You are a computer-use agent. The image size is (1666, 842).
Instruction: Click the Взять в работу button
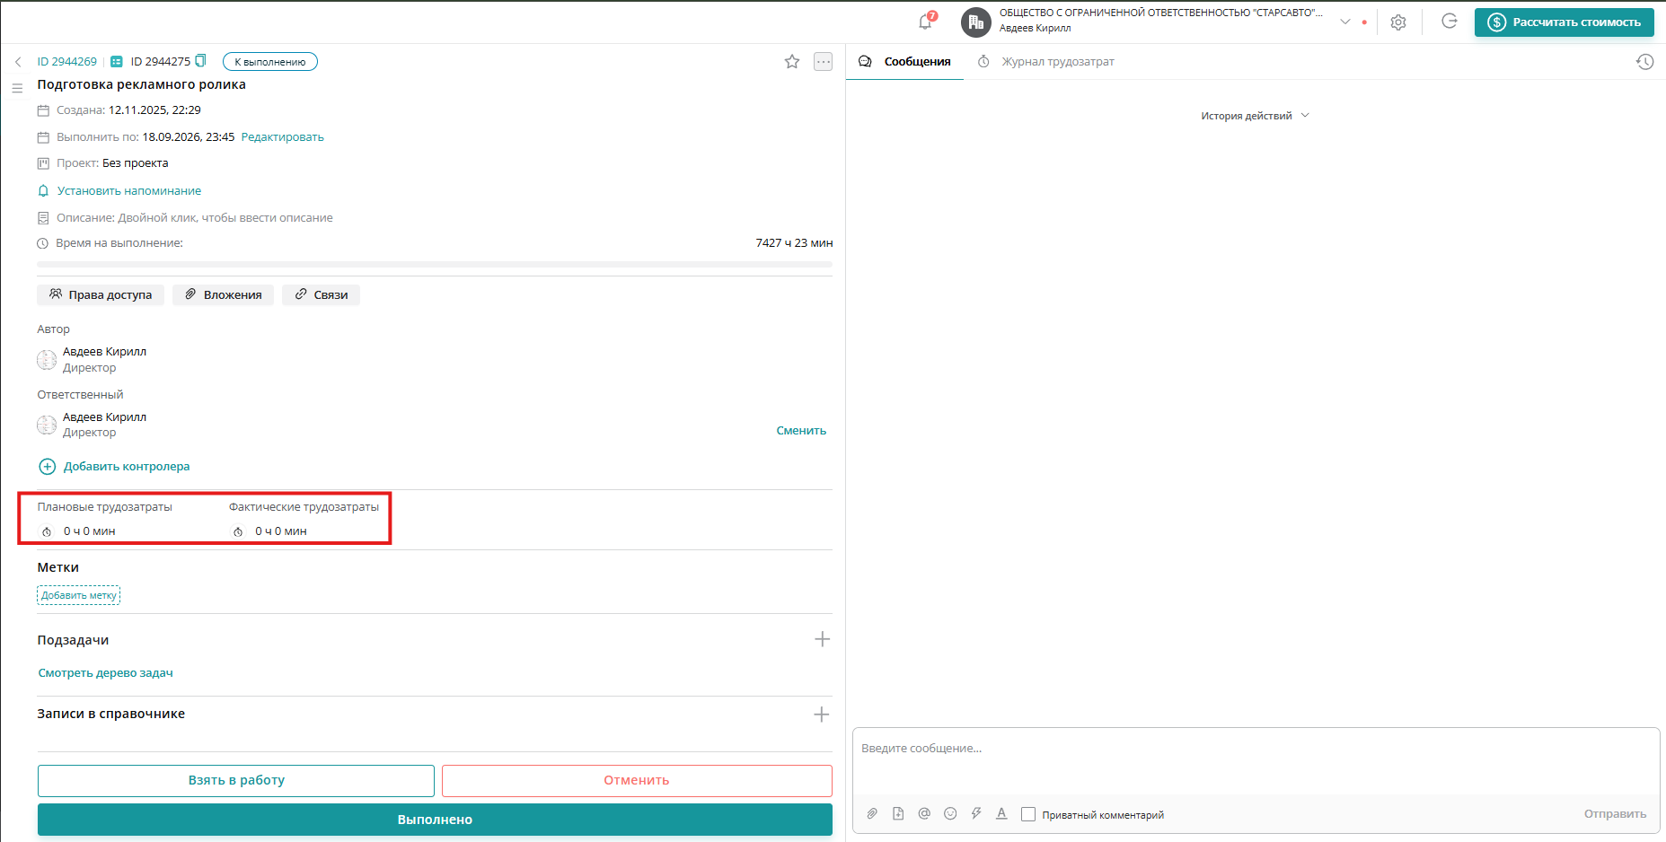[x=236, y=780]
